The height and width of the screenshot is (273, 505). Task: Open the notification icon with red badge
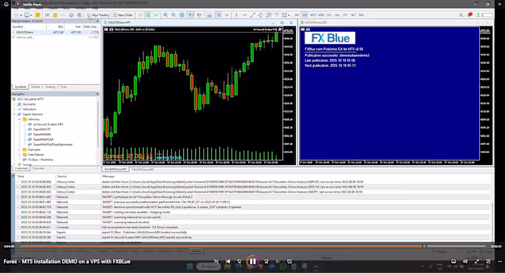[470, 15]
